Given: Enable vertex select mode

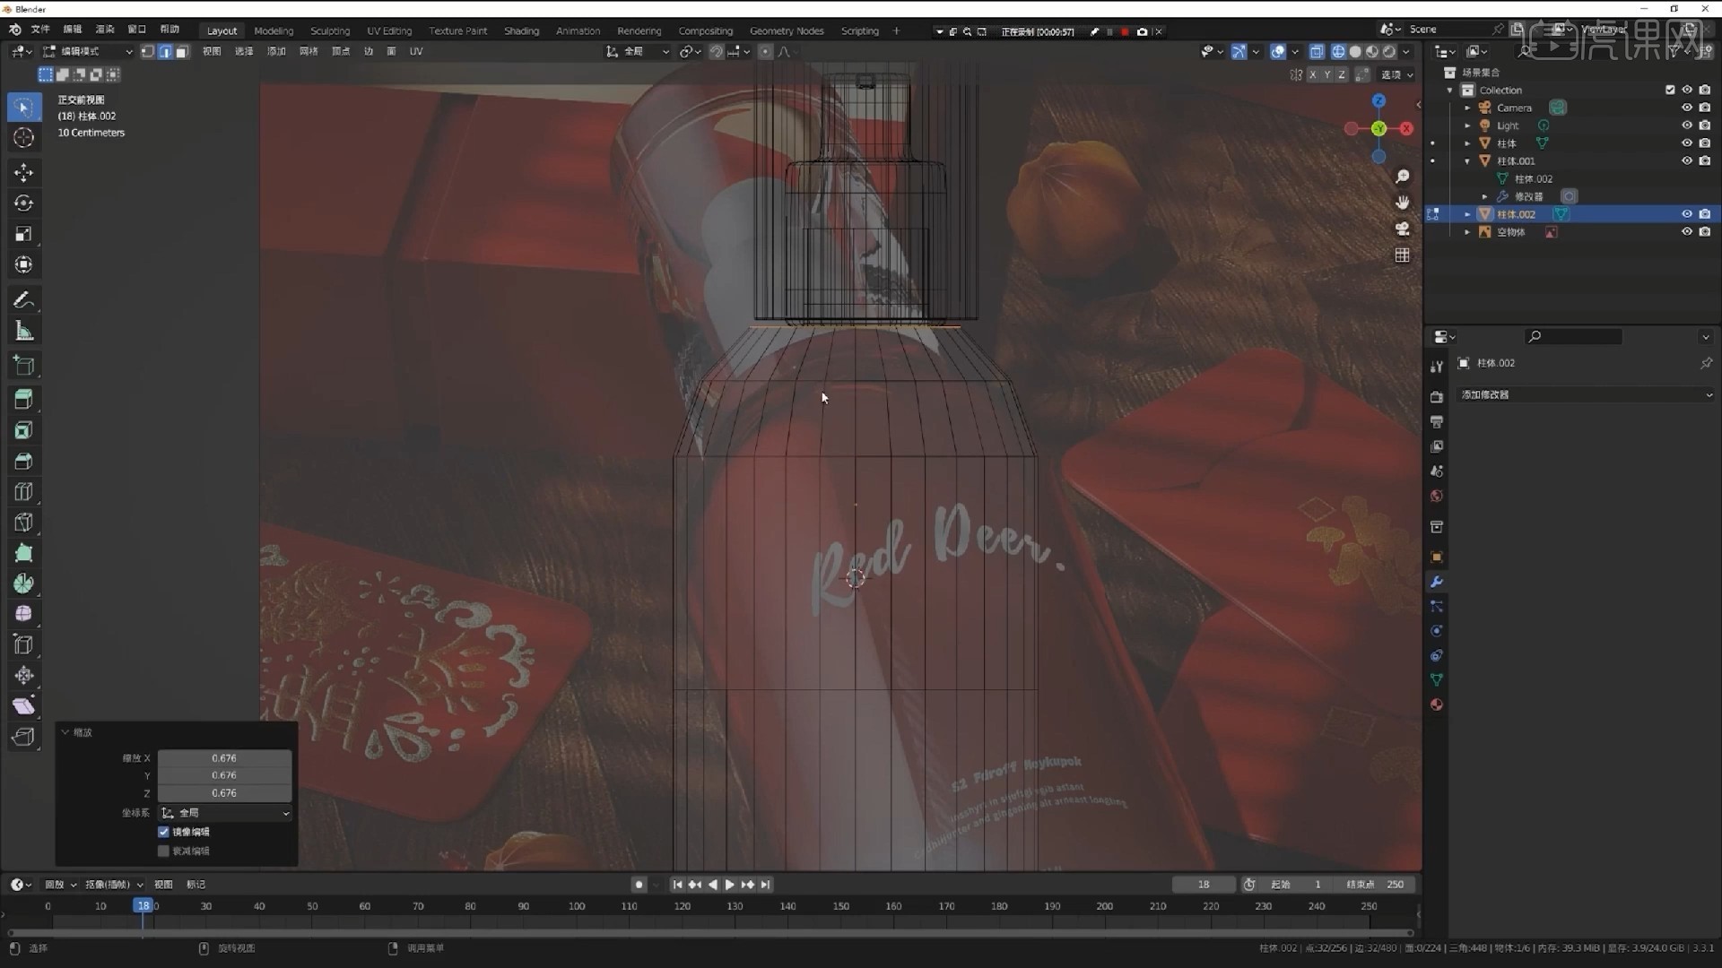Looking at the screenshot, I should tap(148, 52).
